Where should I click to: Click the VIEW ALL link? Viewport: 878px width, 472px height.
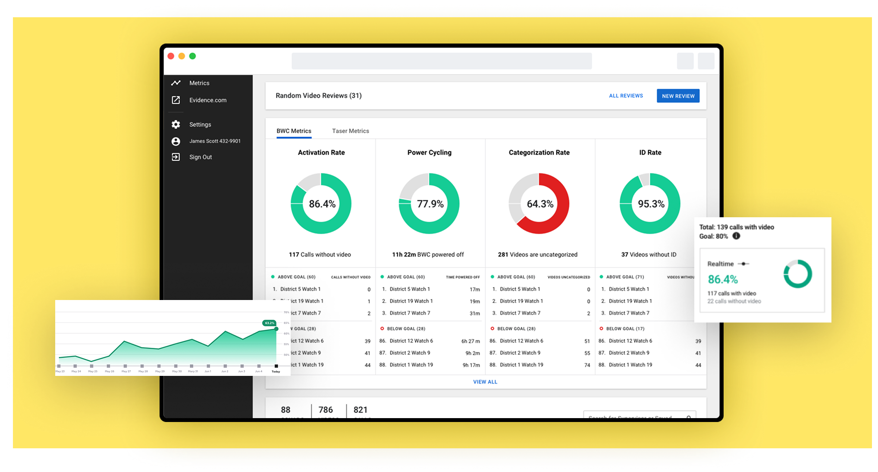485,382
